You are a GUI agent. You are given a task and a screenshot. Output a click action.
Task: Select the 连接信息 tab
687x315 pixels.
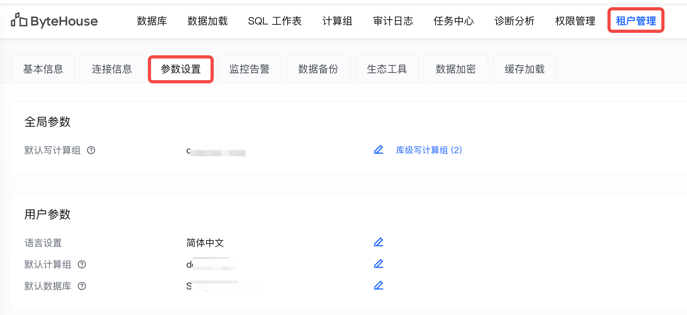pos(112,69)
